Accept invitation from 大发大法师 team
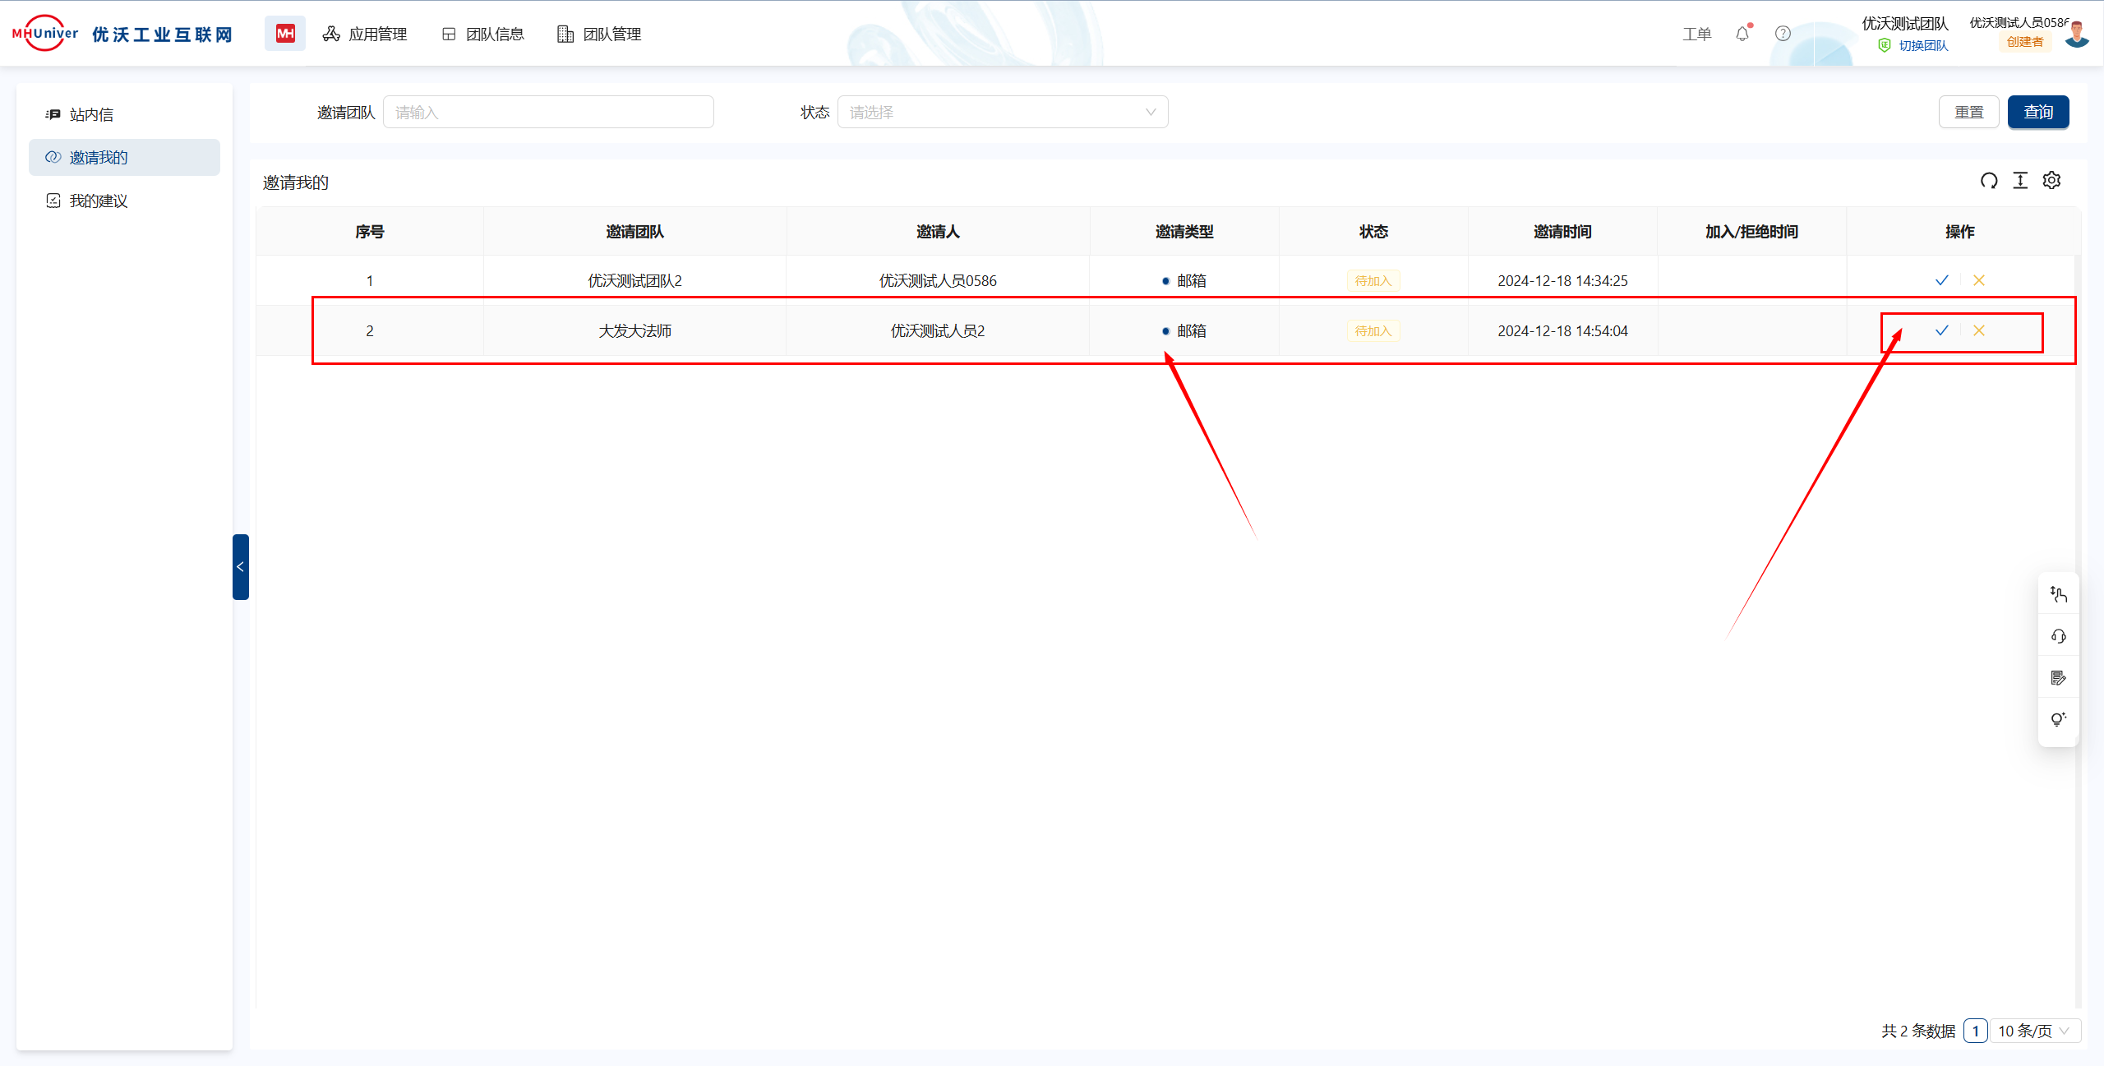Viewport: 2104px width, 1066px height. (x=1941, y=330)
